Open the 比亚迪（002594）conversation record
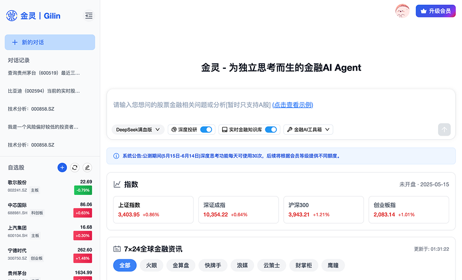 (x=43, y=91)
